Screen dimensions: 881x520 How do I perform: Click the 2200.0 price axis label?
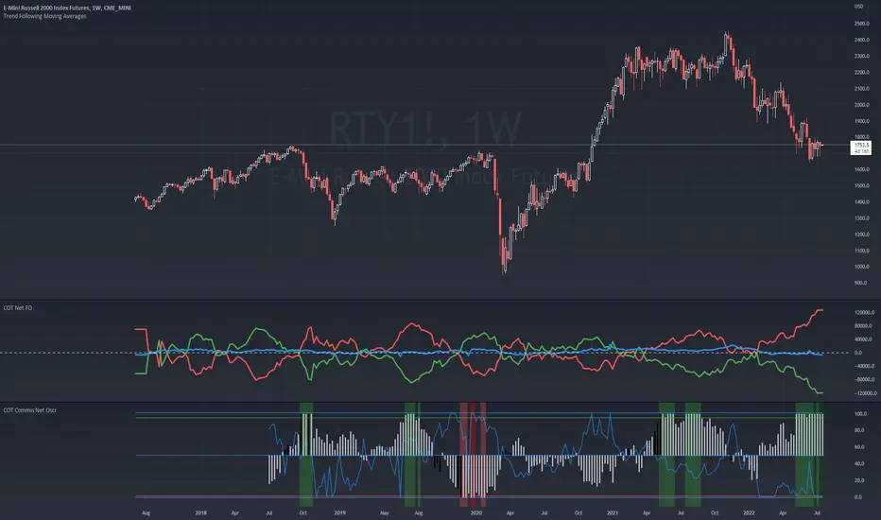tap(861, 73)
